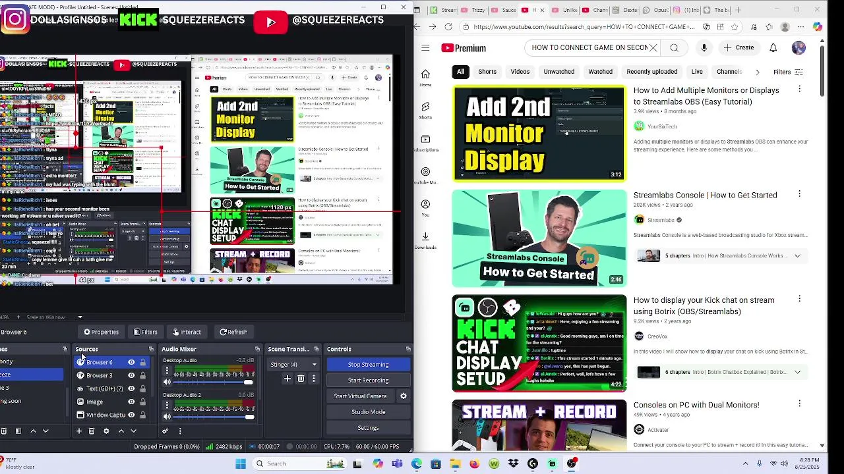
Task: Open YouTube notifications bell
Action: tap(773, 47)
